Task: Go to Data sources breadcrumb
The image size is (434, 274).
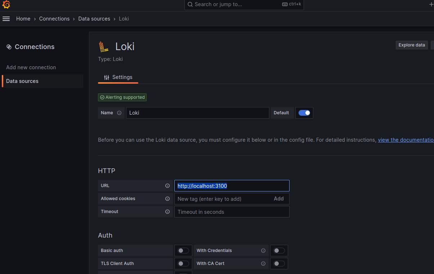Action: pos(94,19)
